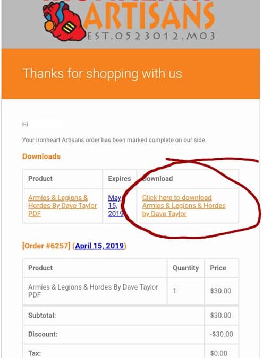Click the EST.0523012.M03 tagline

tap(151, 36)
